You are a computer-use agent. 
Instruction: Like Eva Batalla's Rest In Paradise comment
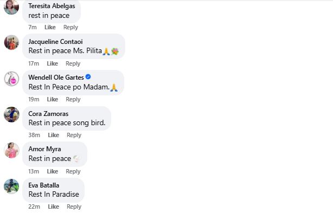click(53, 206)
